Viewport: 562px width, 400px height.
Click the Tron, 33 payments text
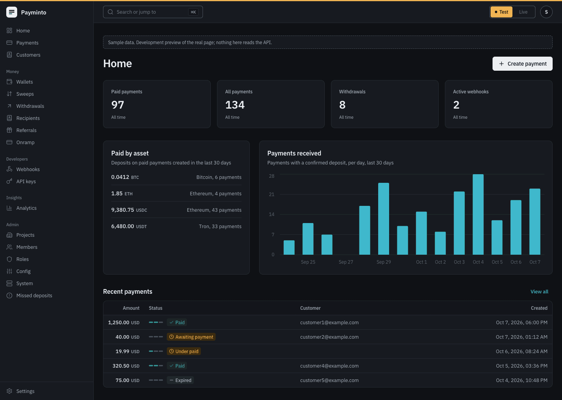point(220,226)
